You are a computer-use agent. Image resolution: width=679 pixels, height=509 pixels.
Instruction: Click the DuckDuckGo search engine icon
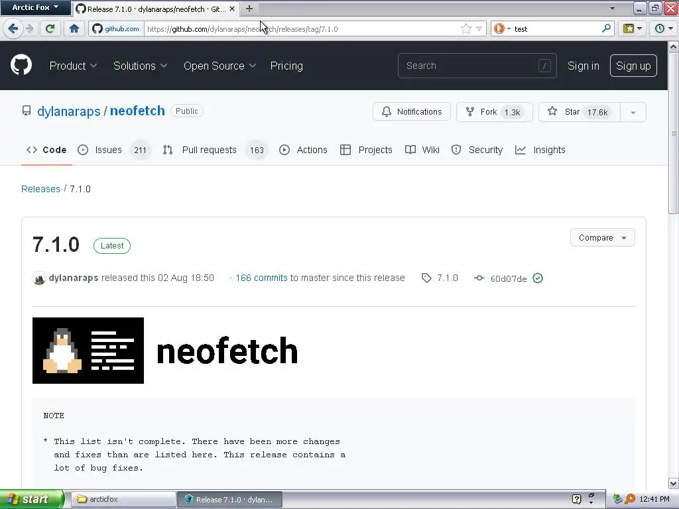coord(499,28)
